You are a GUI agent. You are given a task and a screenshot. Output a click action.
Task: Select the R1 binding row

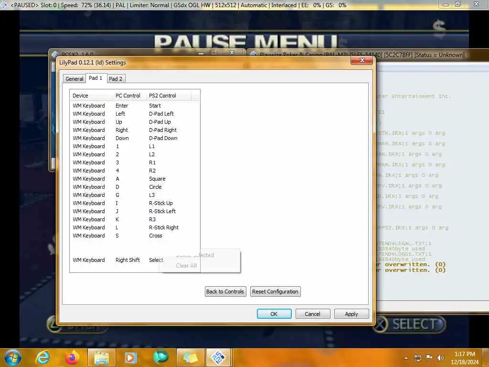click(x=134, y=162)
